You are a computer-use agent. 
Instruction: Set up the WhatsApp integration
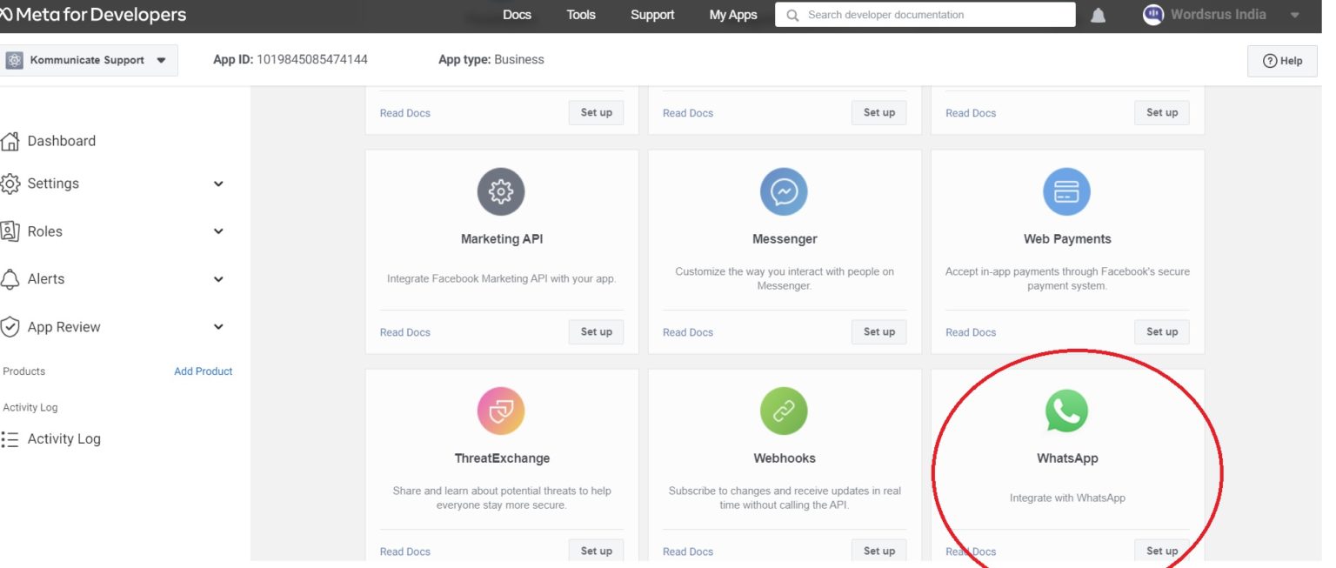point(1161,550)
